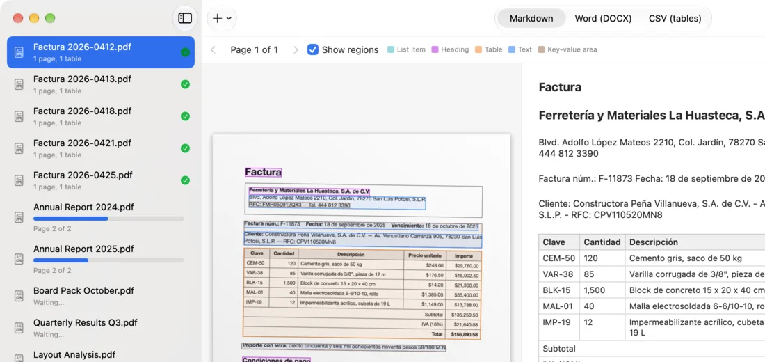
Task: Click 'Factura' heading in Markdown output
Action: tap(560, 88)
